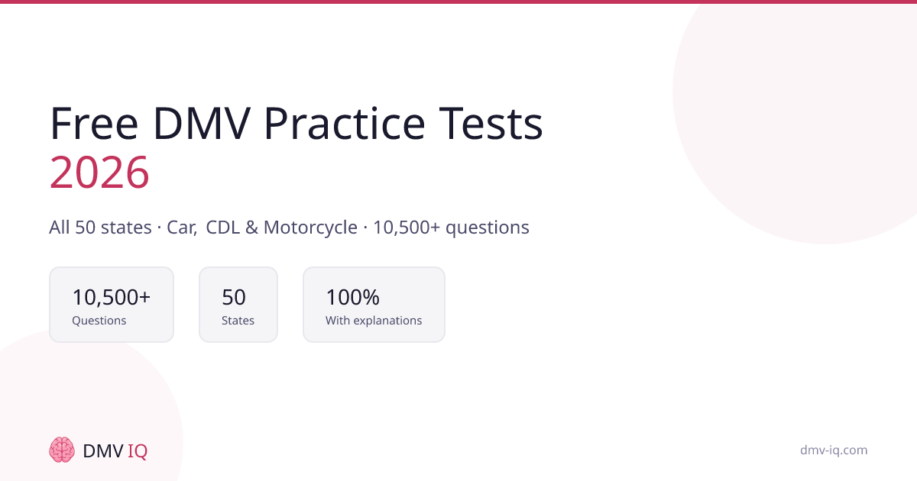Click the 2026 year text
This screenshot has width=917, height=481.
tap(99, 172)
